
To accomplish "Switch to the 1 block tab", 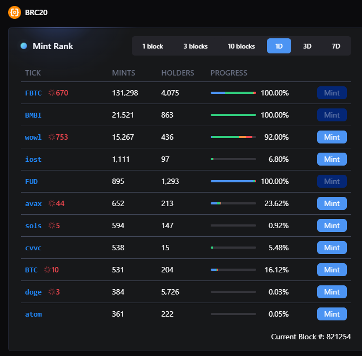I will (152, 46).
